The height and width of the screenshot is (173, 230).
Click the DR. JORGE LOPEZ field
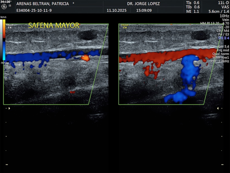[x=143, y=4]
